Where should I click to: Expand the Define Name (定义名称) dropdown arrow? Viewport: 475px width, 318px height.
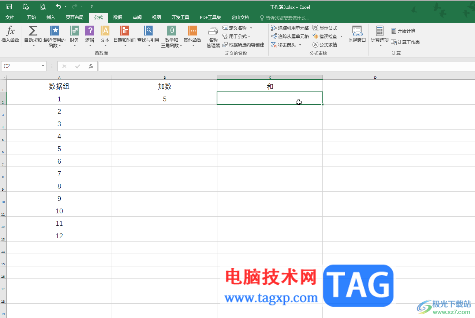pyautogui.click(x=251, y=28)
